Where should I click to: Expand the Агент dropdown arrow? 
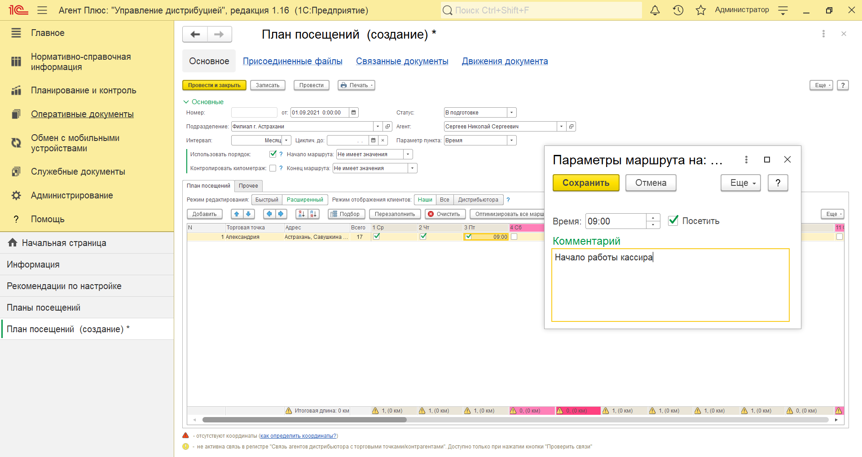click(x=561, y=127)
